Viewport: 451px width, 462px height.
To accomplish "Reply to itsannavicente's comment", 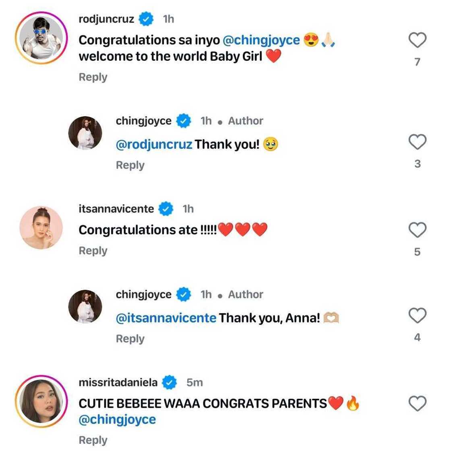I will (x=93, y=251).
